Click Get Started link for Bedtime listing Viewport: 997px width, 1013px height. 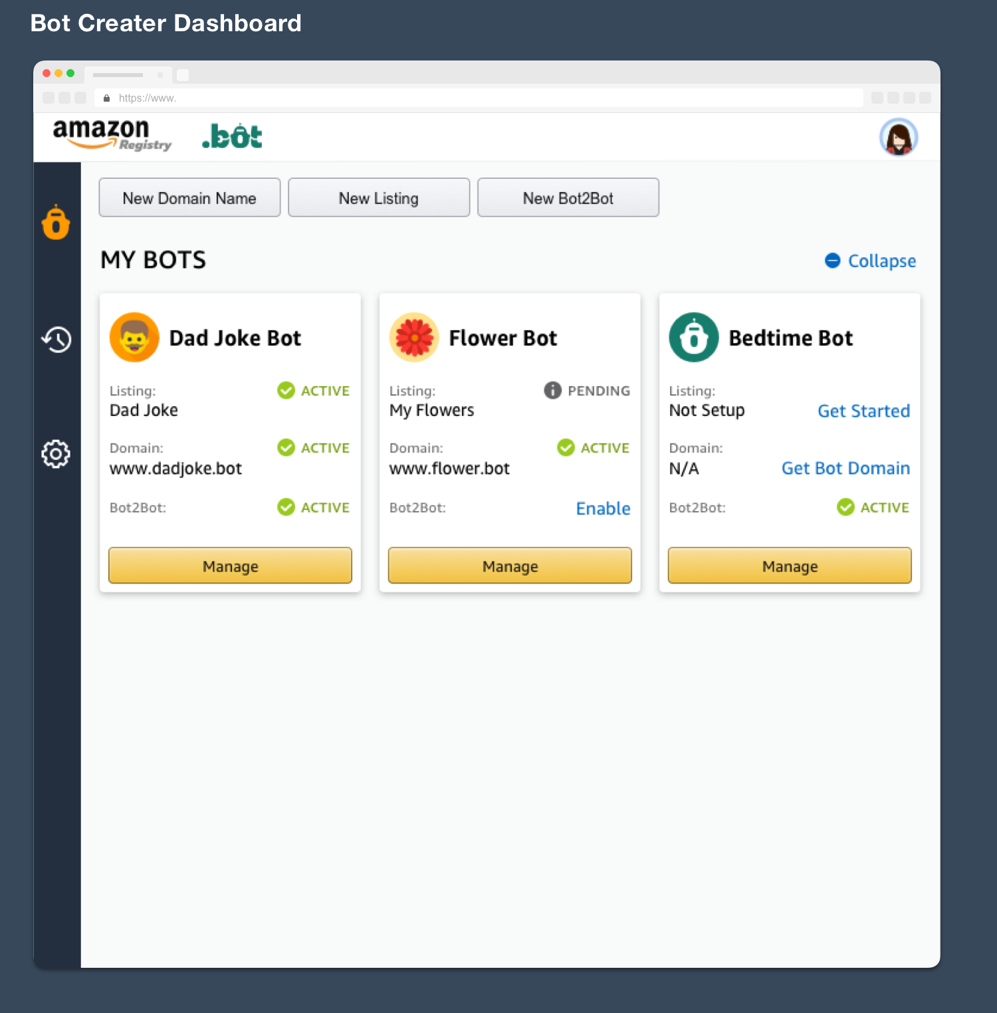pos(863,411)
